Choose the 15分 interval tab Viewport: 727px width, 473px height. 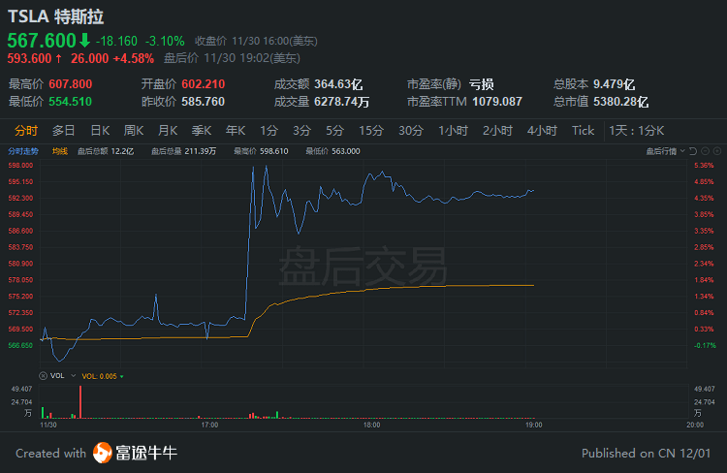tap(371, 131)
